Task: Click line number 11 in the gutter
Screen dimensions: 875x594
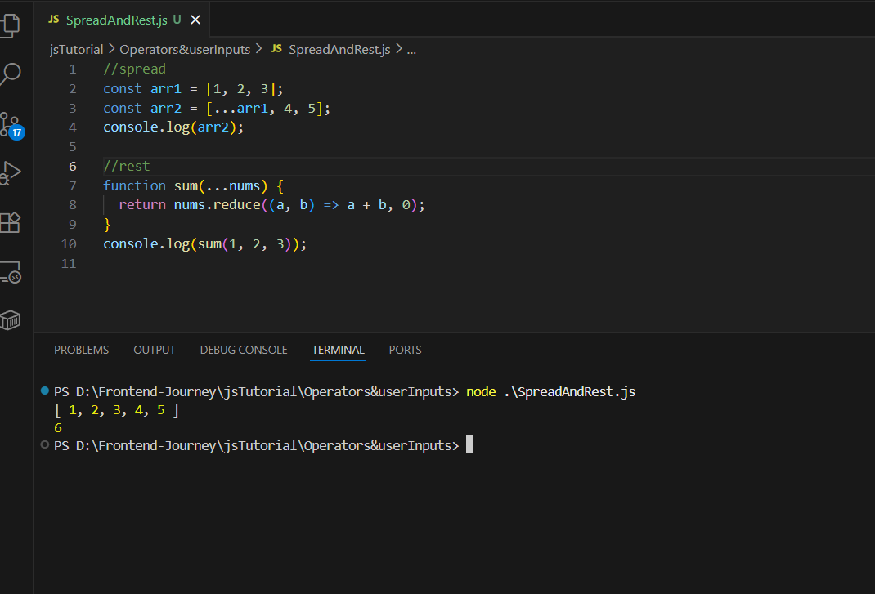Action: click(69, 263)
